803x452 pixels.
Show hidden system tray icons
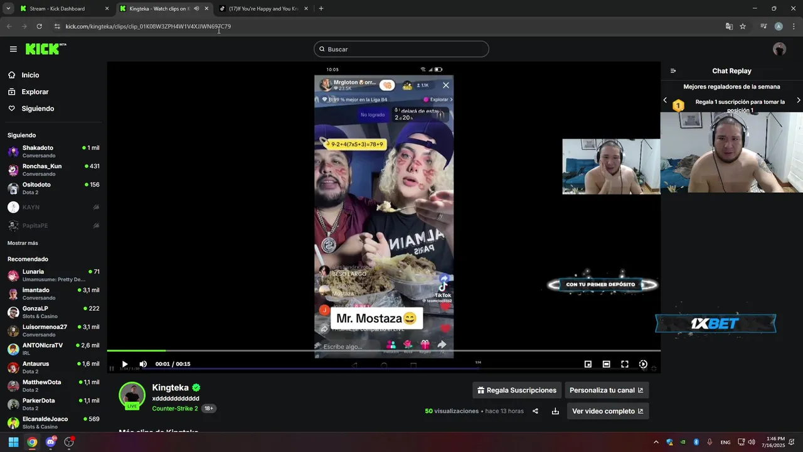pyautogui.click(x=656, y=442)
